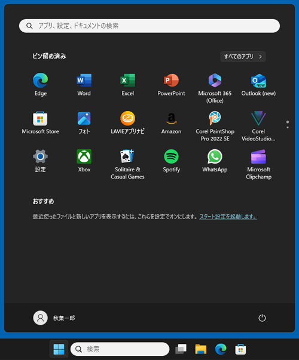Launch PowerPoint from Start menu
The height and width of the screenshot is (360, 299).
pyautogui.click(x=171, y=85)
